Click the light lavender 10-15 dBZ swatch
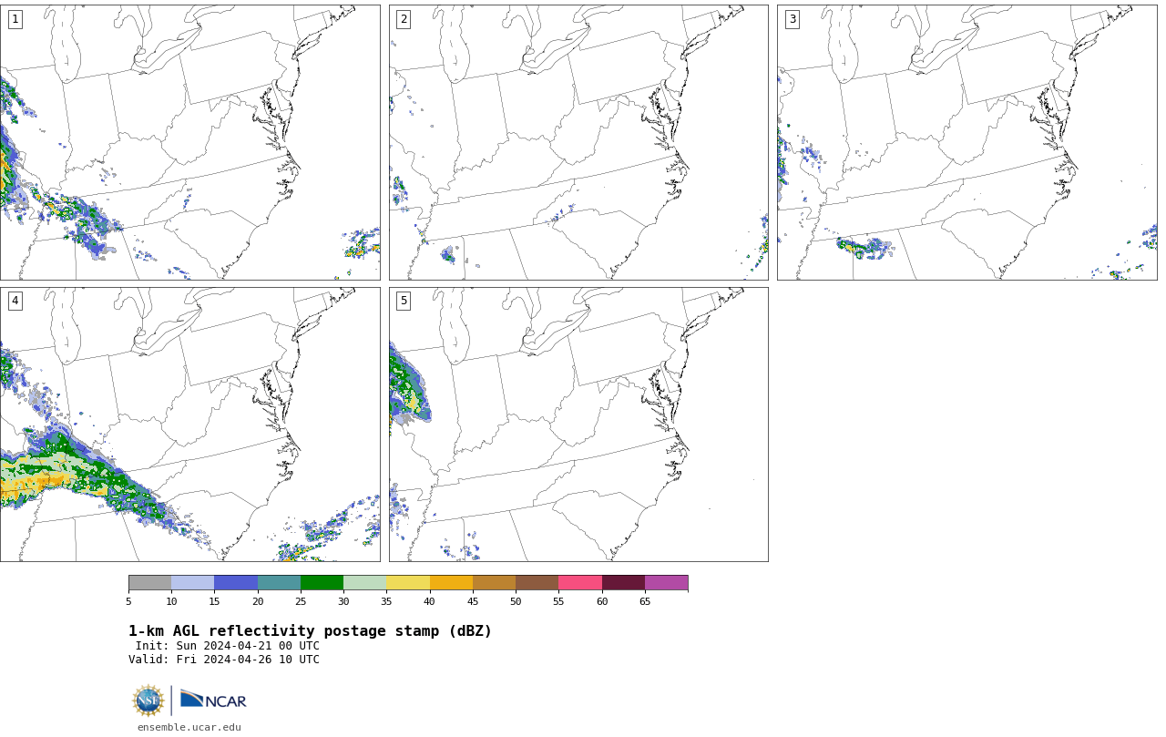This screenshot has height=737, width=1166. pos(193,583)
